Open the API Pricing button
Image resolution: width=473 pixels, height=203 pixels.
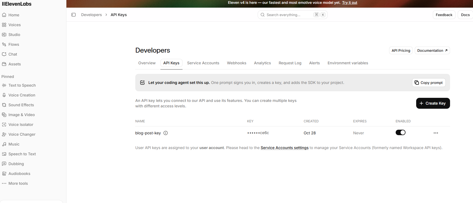click(x=401, y=50)
